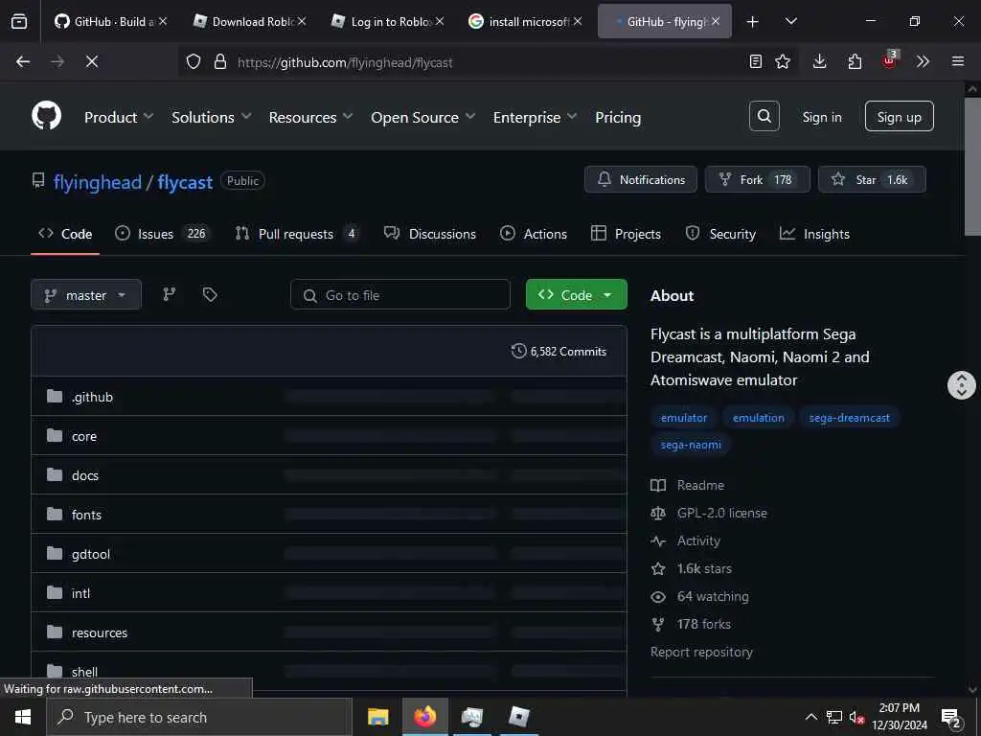Open the flyinghead owner link
The width and height of the screenshot is (981, 736).
click(x=98, y=182)
